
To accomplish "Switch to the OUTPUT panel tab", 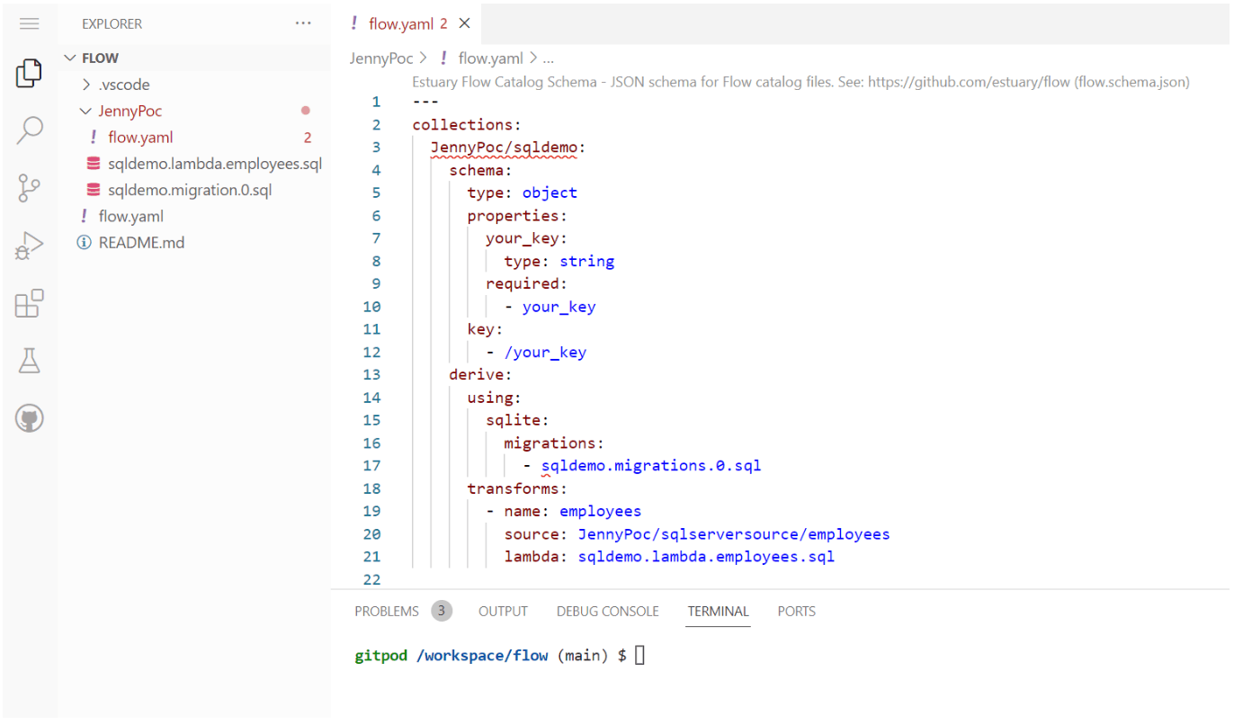I will pos(503,611).
